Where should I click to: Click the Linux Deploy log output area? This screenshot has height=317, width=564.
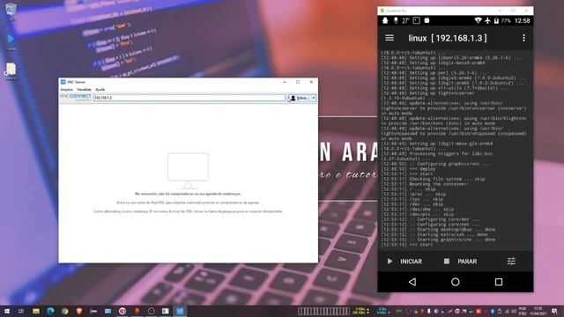click(x=455, y=149)
